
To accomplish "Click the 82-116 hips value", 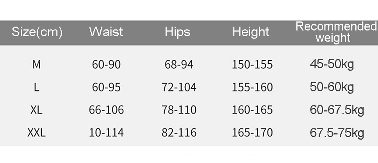I will [179, 133].
